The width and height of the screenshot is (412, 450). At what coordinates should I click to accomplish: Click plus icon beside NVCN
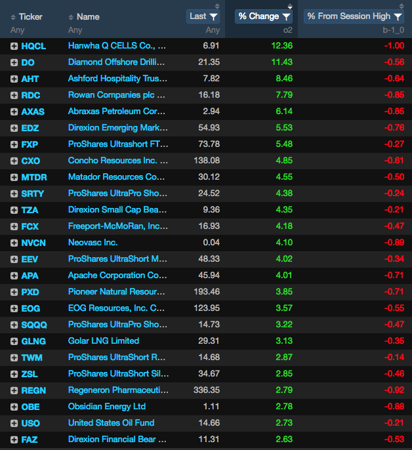tap(14, 243)
